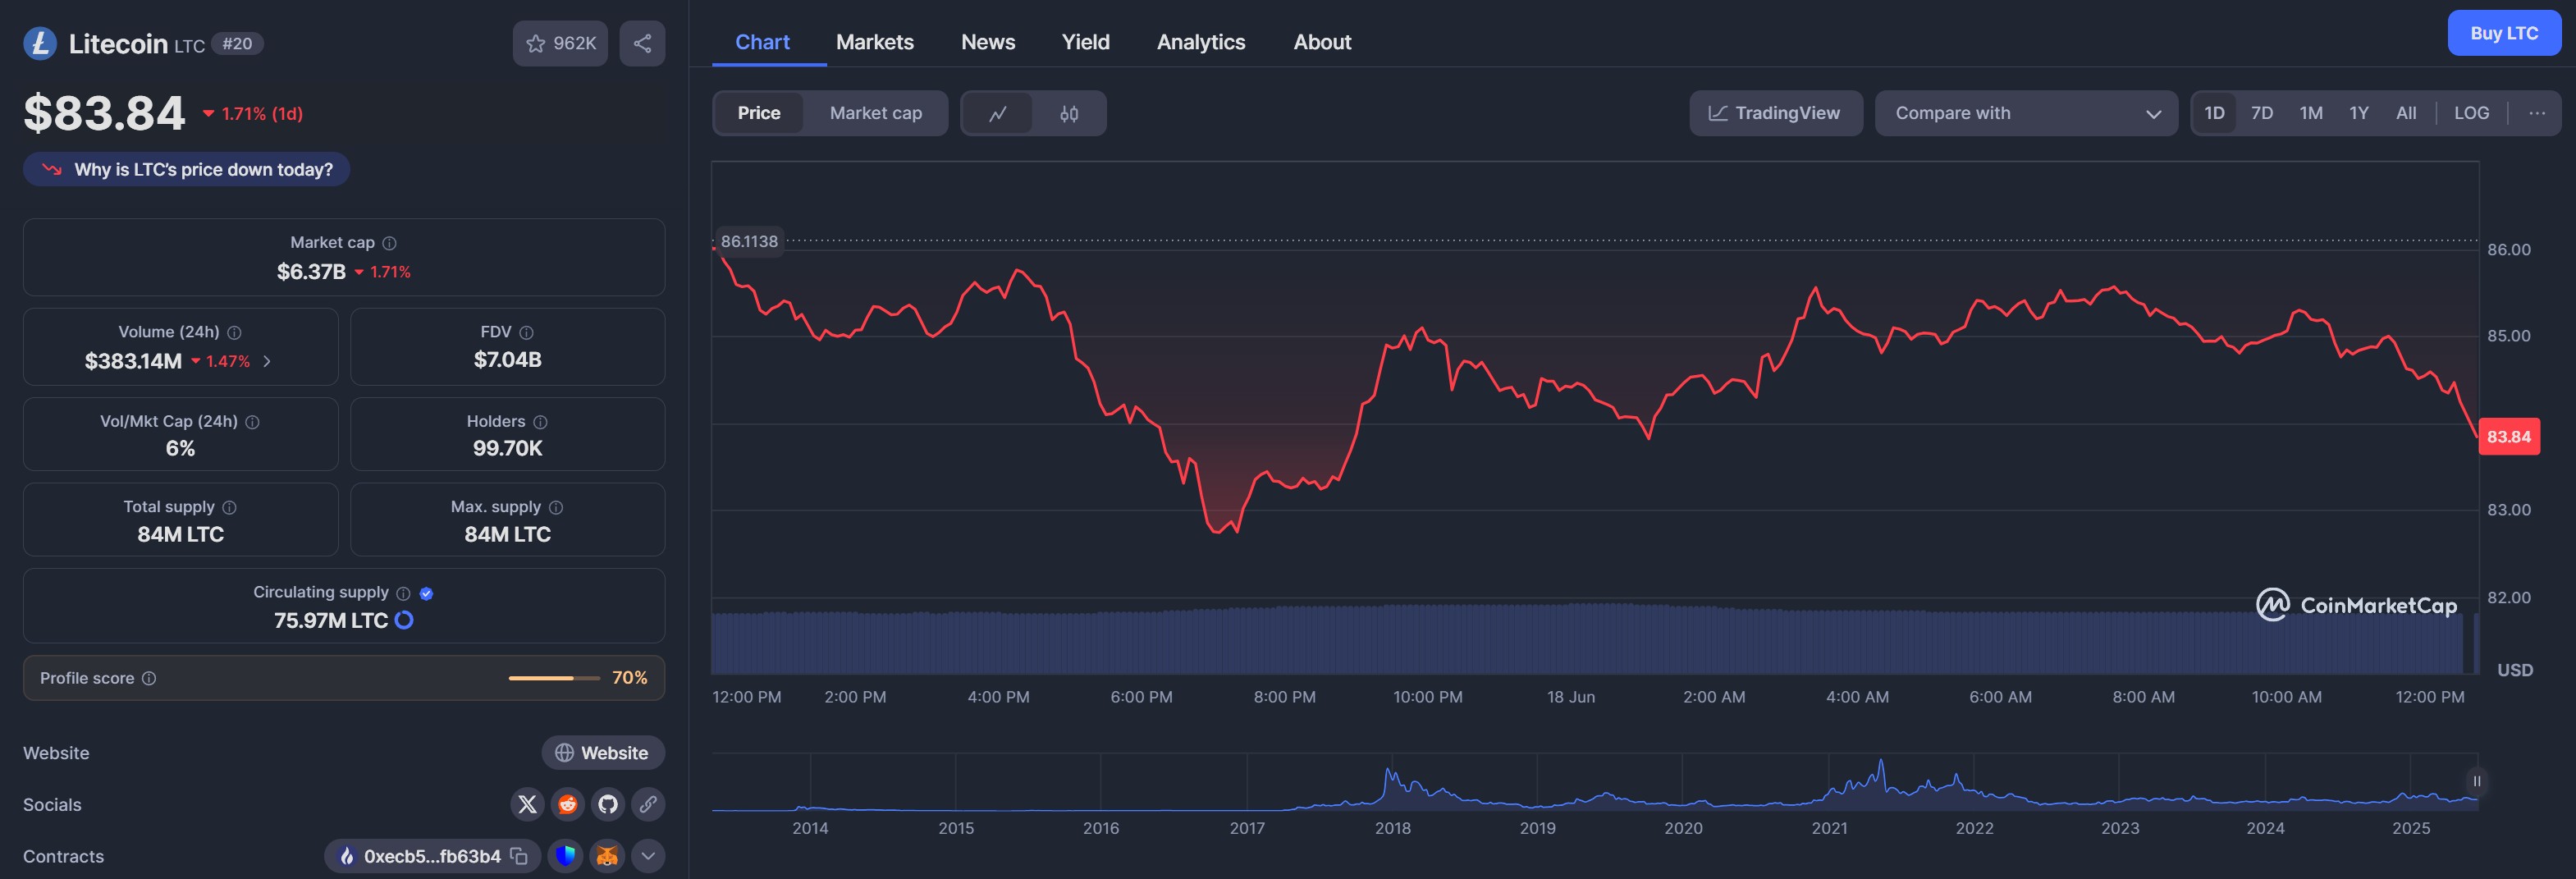Open Litecoin's X (Twitter) profile
This screenshot has height=879, width=2576.
pyautogui.click(x=527, y=804)
